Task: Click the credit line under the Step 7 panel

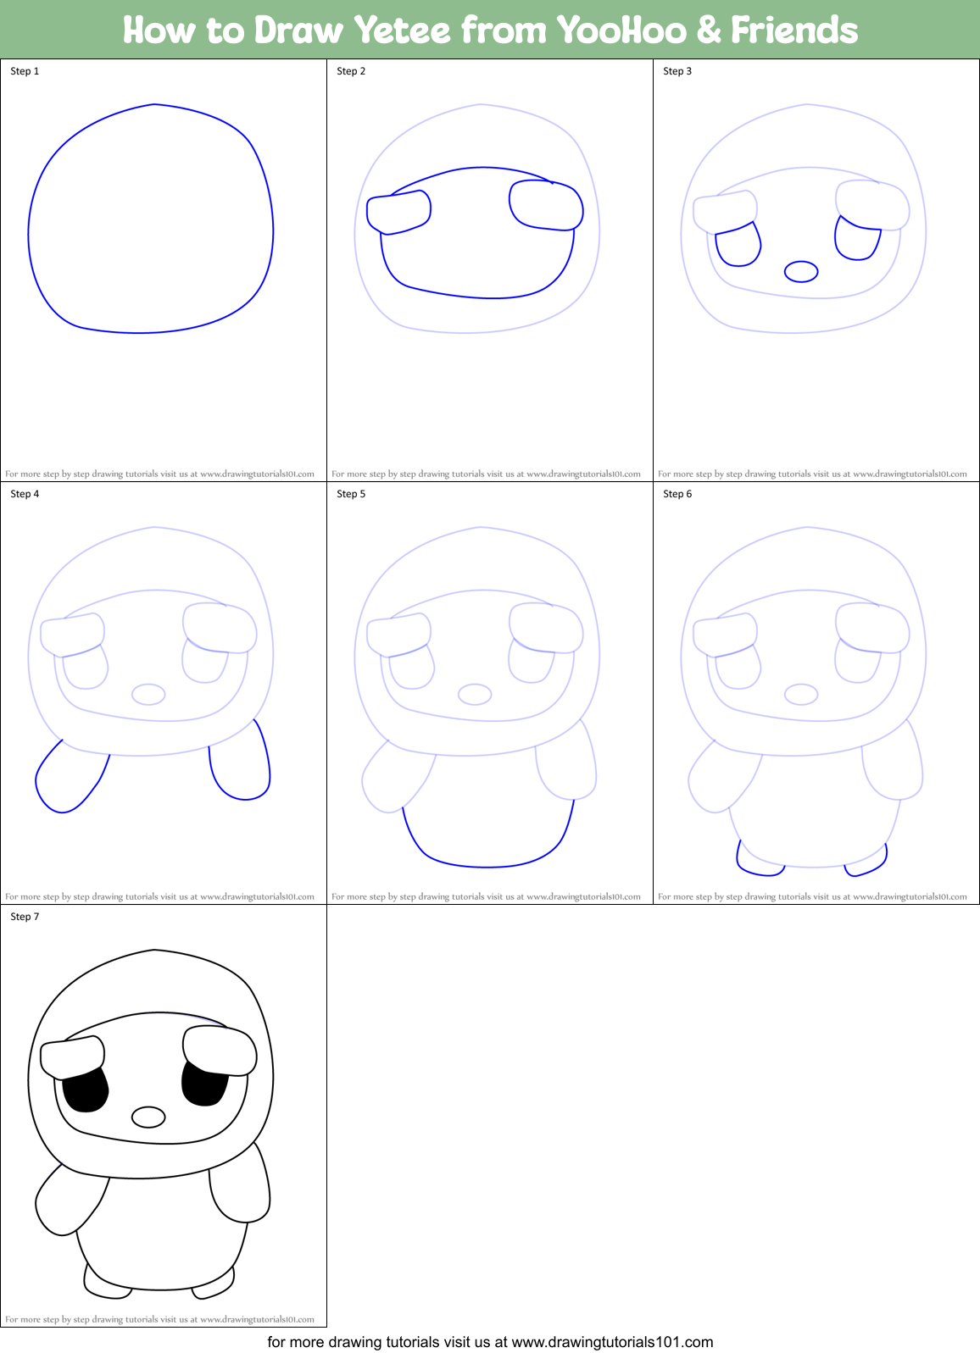Action: tap(159, 1320)
